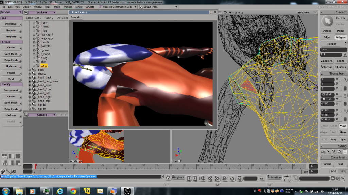The image size is (348, 195).
Task: Toggle the Prop proportional option
Action: (334, 140)
